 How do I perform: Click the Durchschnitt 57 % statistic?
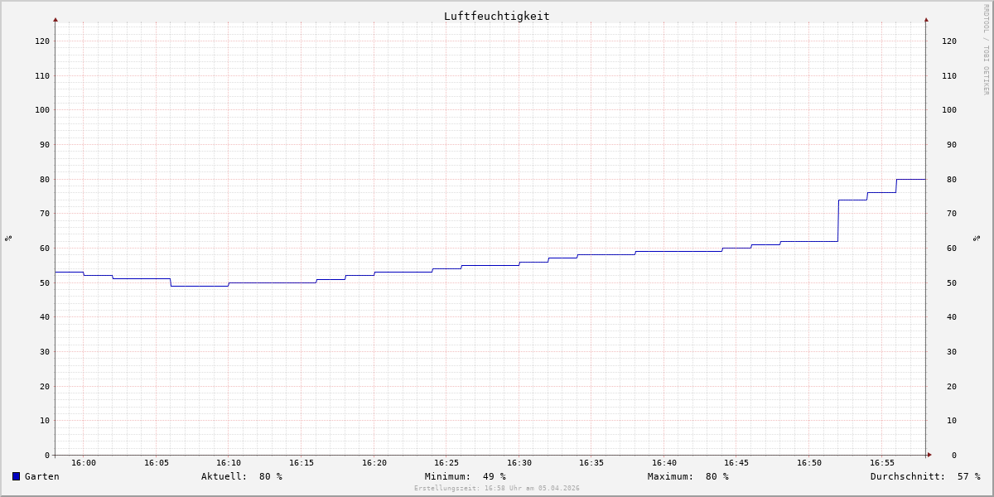[924, 476]
